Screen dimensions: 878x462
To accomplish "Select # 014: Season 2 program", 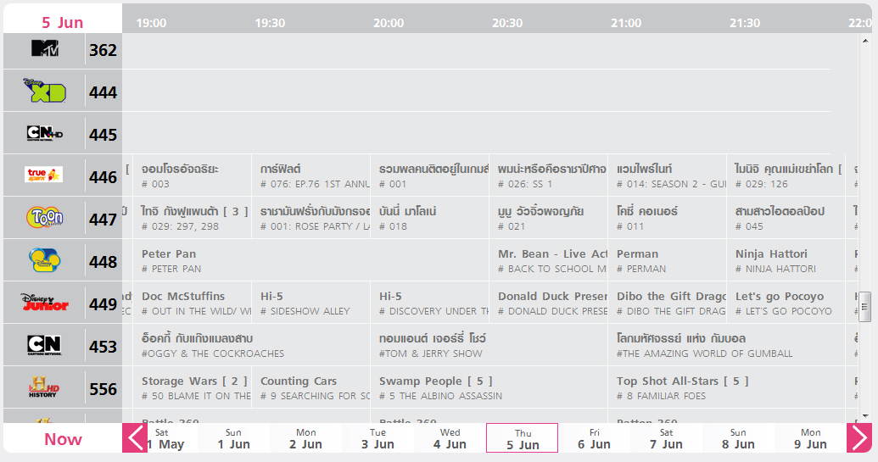I will click(x=667, y=175).
